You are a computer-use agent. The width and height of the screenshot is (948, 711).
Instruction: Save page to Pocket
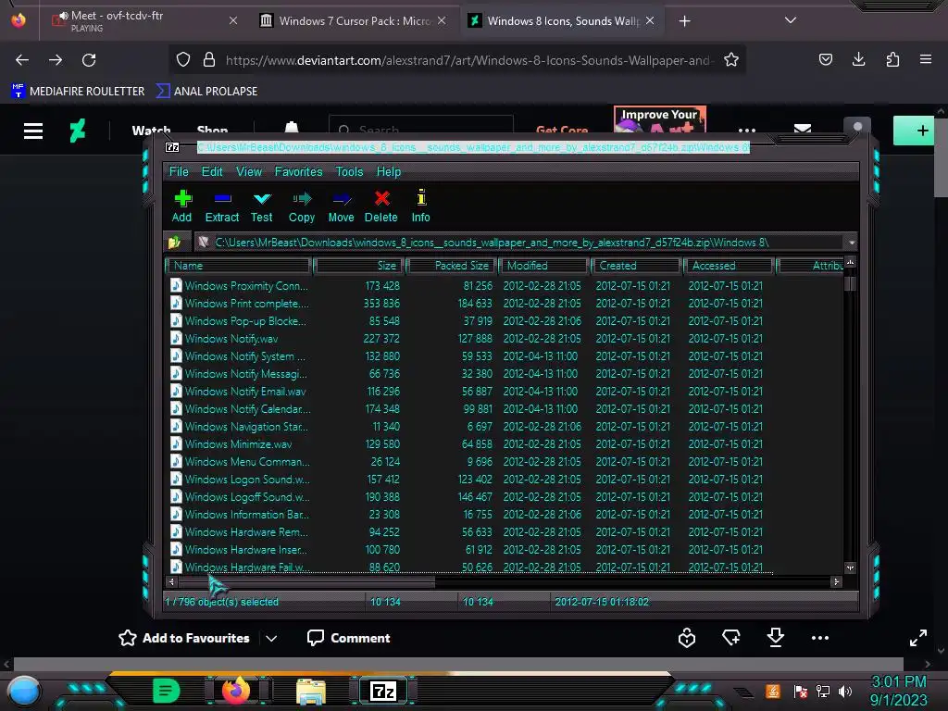pos(825,59)
